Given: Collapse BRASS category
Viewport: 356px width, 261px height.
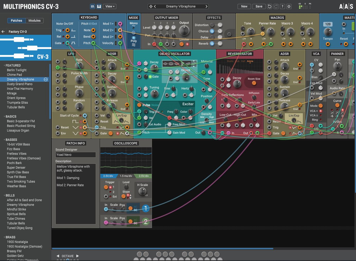Looking at the screenshot, I should click(x=4, y=237).
